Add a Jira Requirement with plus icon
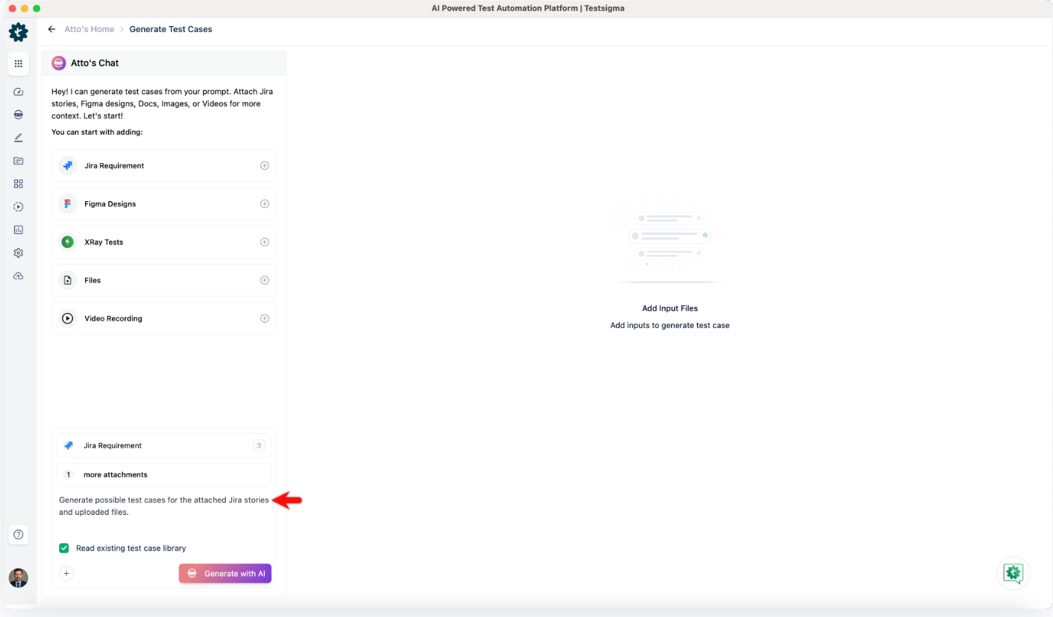Screen dimensions: 1053x617 (265, 165)
